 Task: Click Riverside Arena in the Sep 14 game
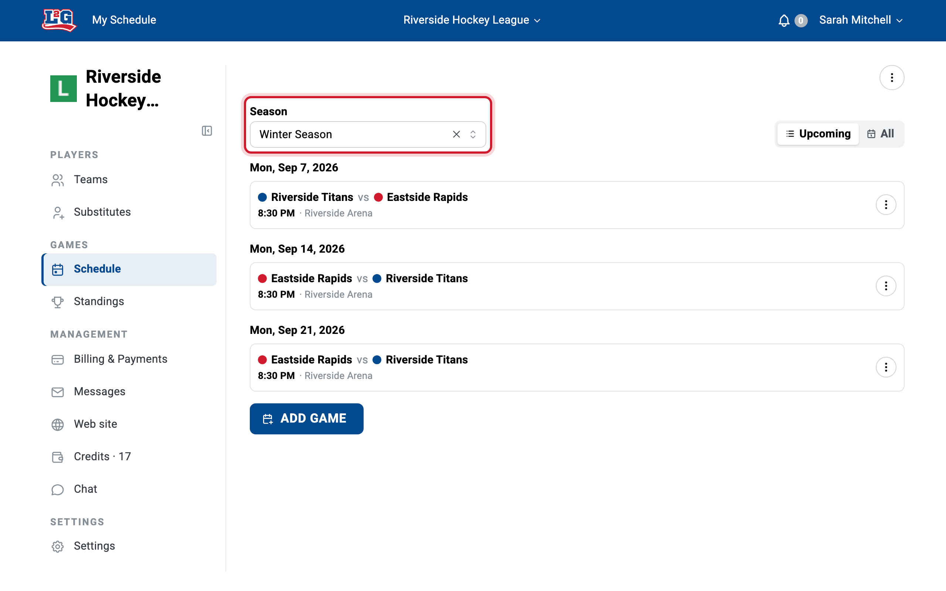[x=338, y=295]
